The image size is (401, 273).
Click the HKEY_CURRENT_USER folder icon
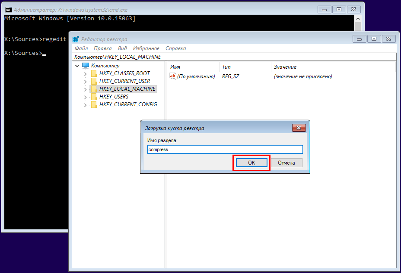[94, 81]
